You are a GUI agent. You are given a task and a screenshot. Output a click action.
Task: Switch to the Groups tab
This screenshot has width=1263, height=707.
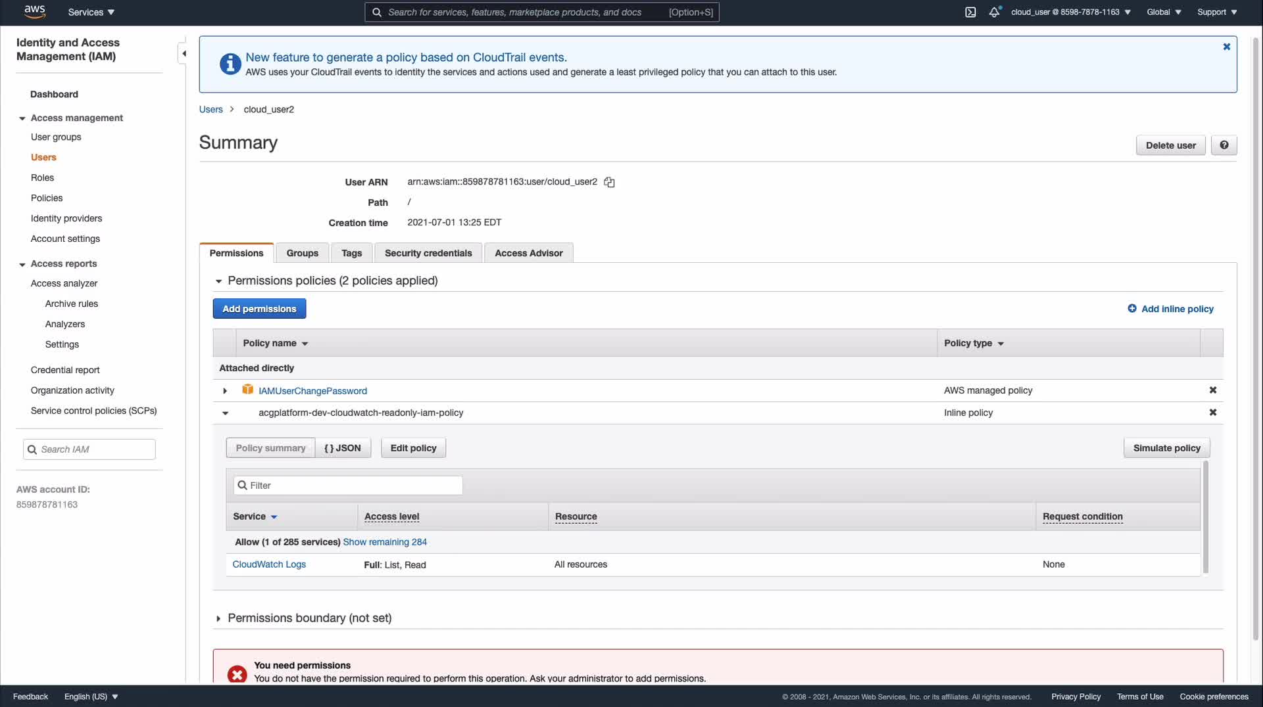coord(302,253)
